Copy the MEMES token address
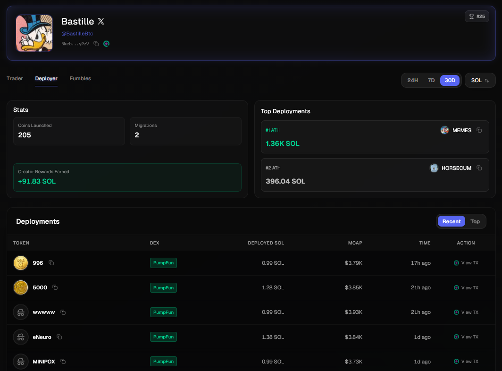 coord(479,130)
